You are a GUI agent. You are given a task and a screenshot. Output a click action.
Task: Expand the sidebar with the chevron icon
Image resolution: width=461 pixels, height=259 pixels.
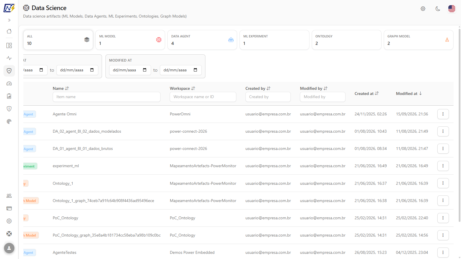point(9,20)
